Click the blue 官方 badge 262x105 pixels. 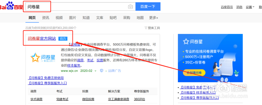click(x=63, y=39)
